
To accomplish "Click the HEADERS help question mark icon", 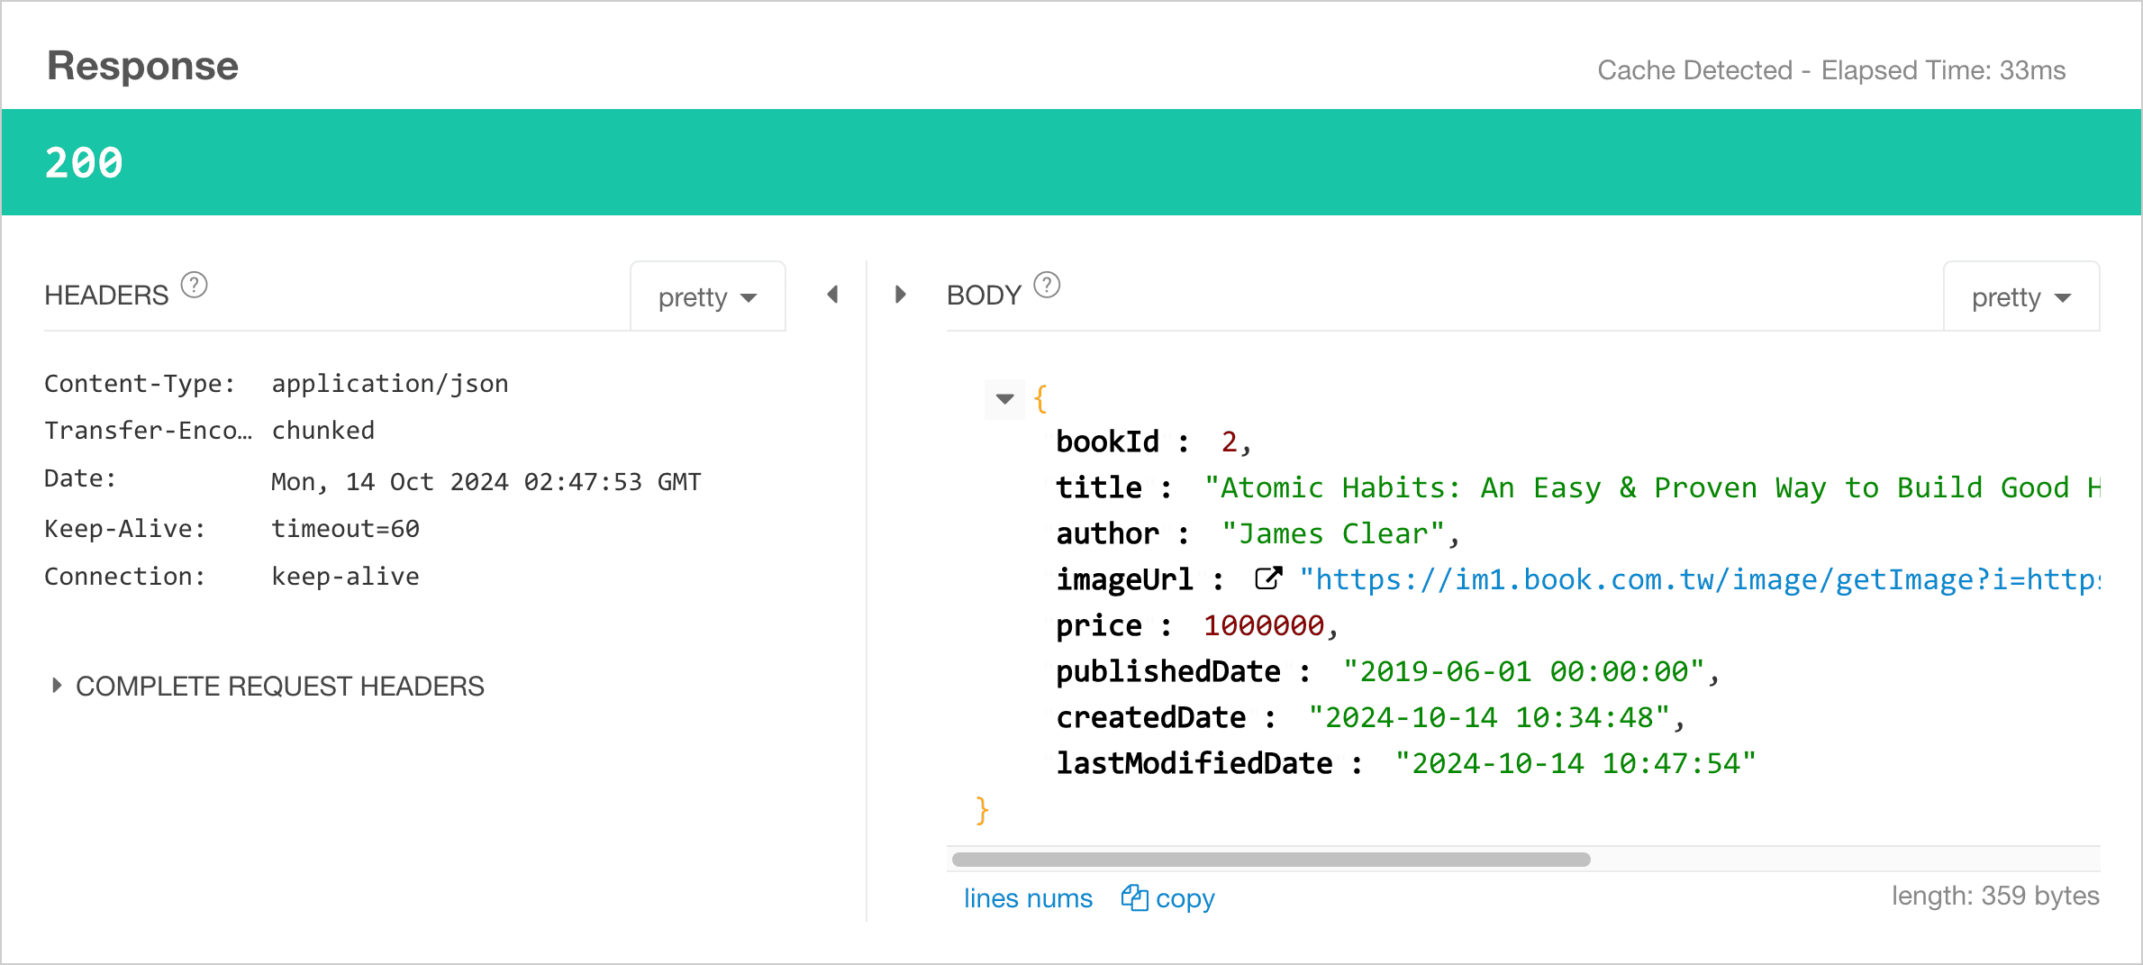I will coord(194,286).
